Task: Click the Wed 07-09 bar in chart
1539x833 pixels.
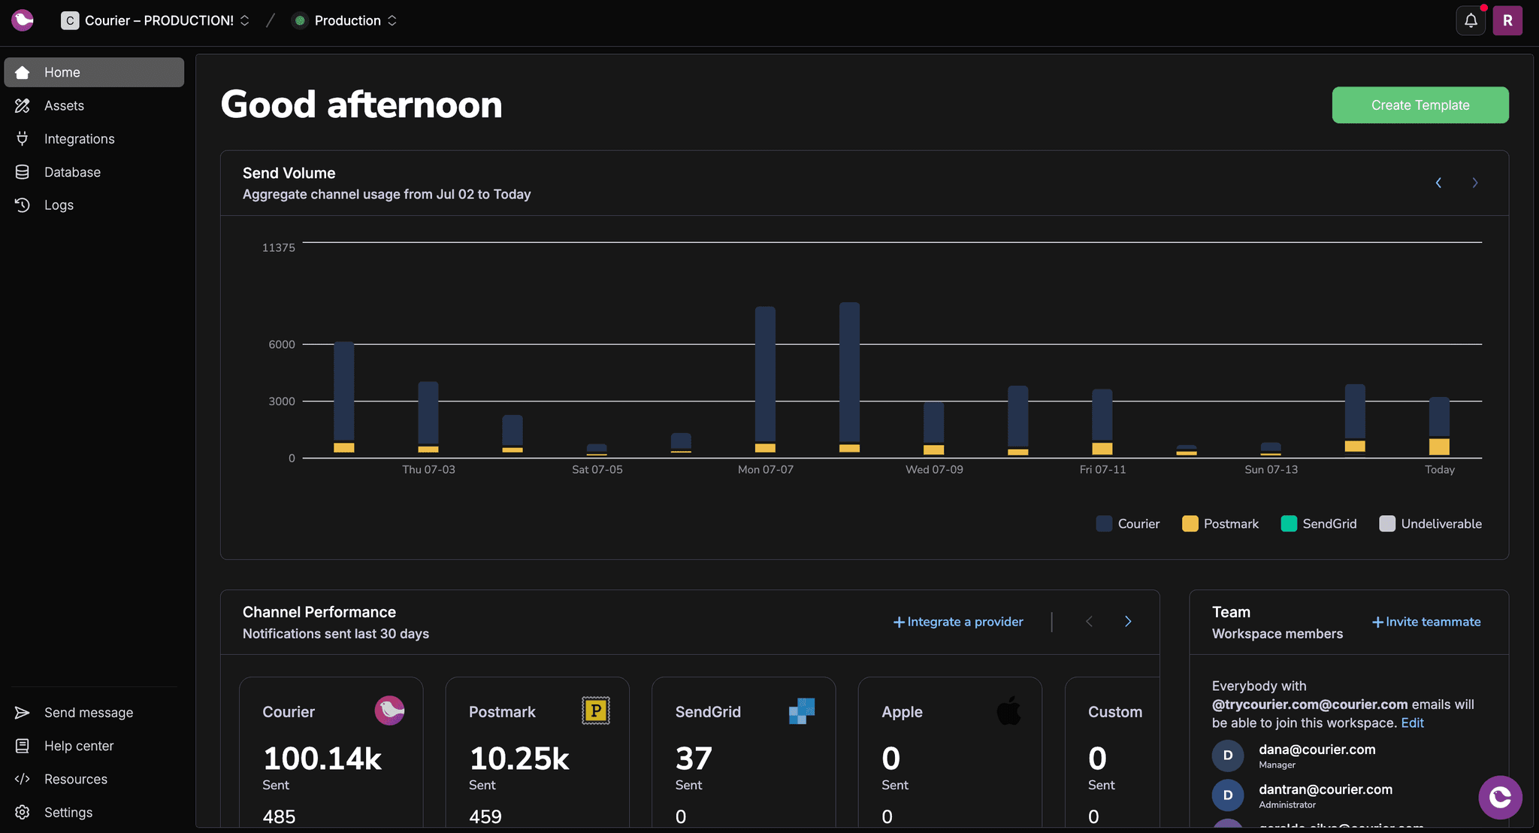Action: pyautogui.click(x=934, y=428)
